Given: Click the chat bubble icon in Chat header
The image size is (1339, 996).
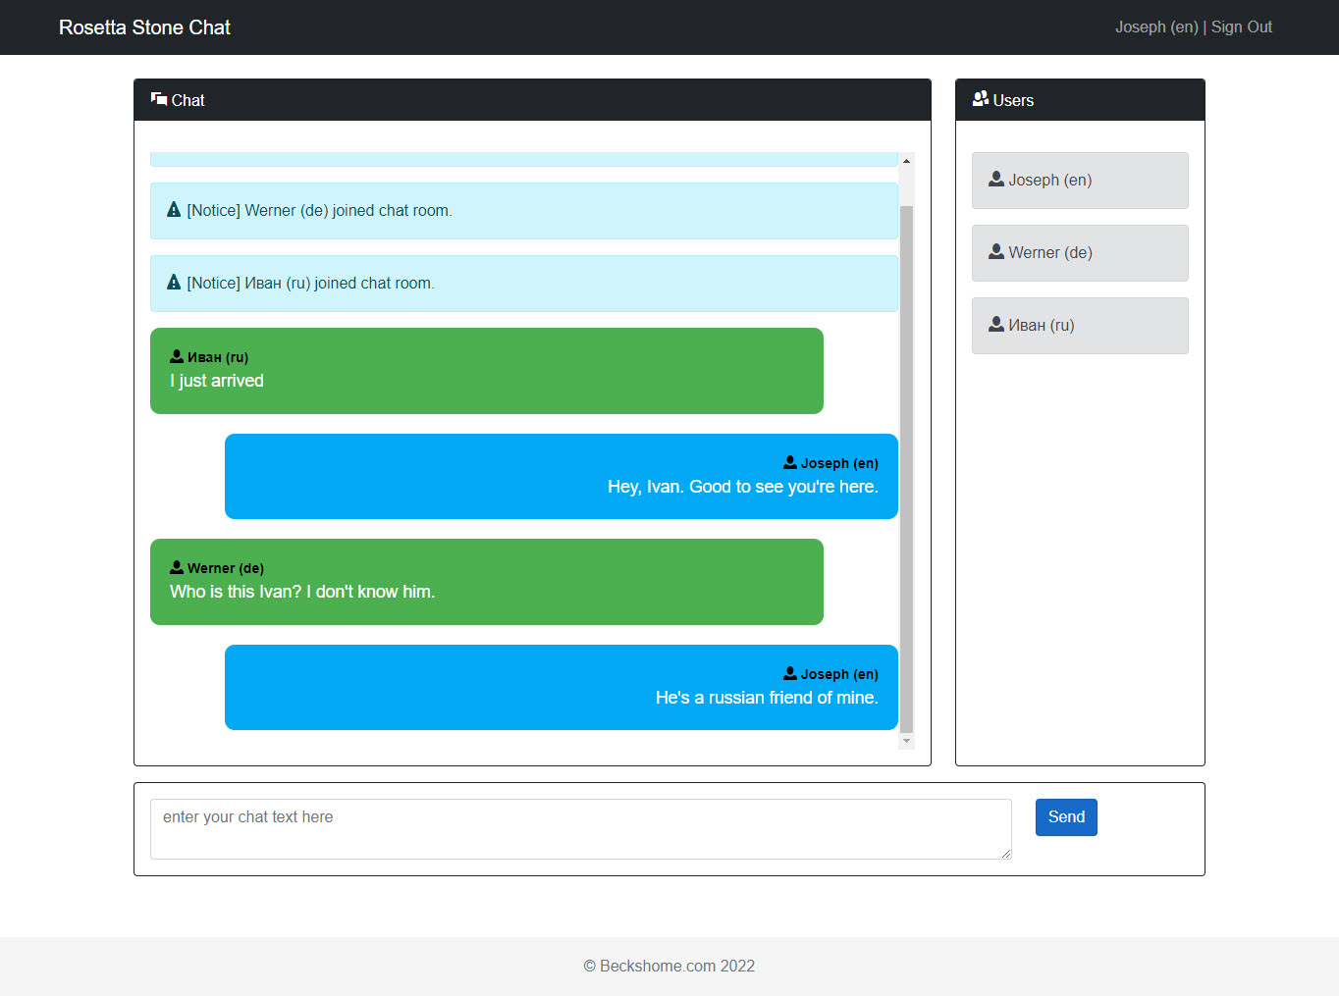Looking at the screenshot, I should coord(158,98).
